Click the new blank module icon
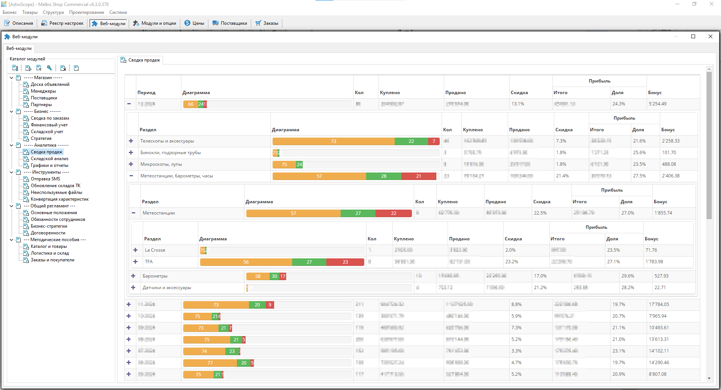The width and height of the screenshot is (721, 390). [76, 68]
